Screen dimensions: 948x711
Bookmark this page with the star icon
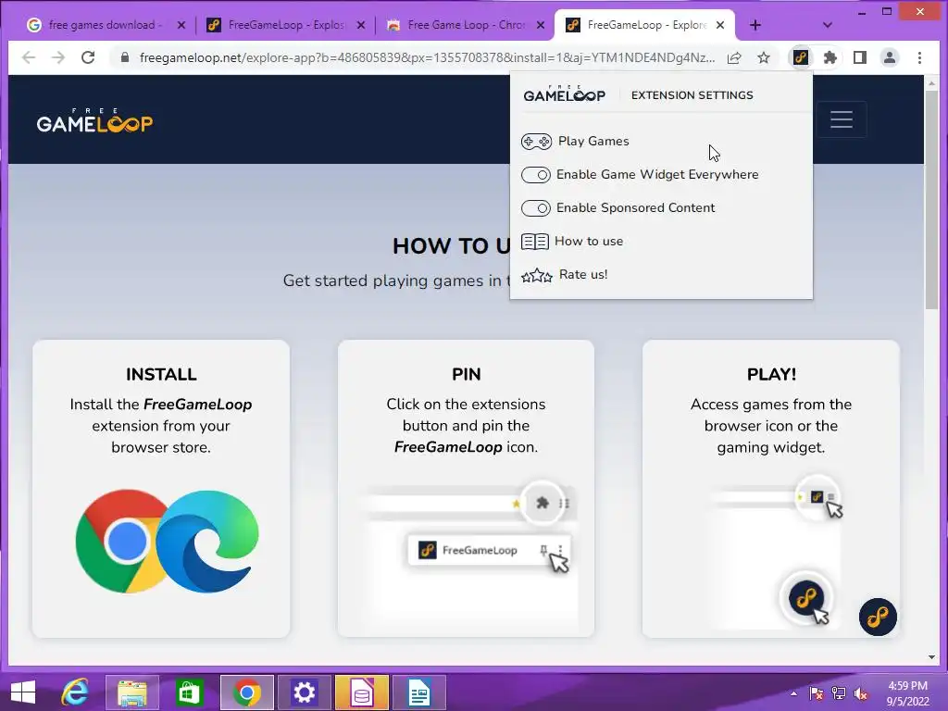764,57
